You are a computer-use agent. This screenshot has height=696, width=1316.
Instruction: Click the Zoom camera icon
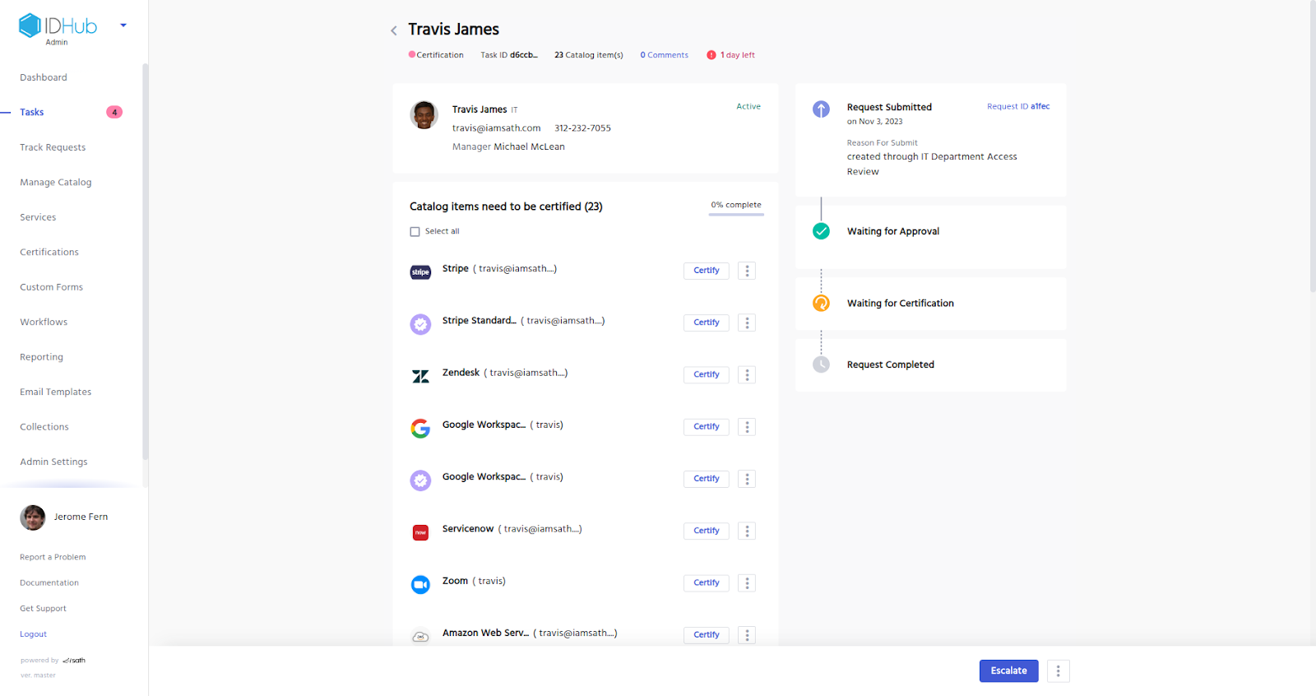pos(420,584)
